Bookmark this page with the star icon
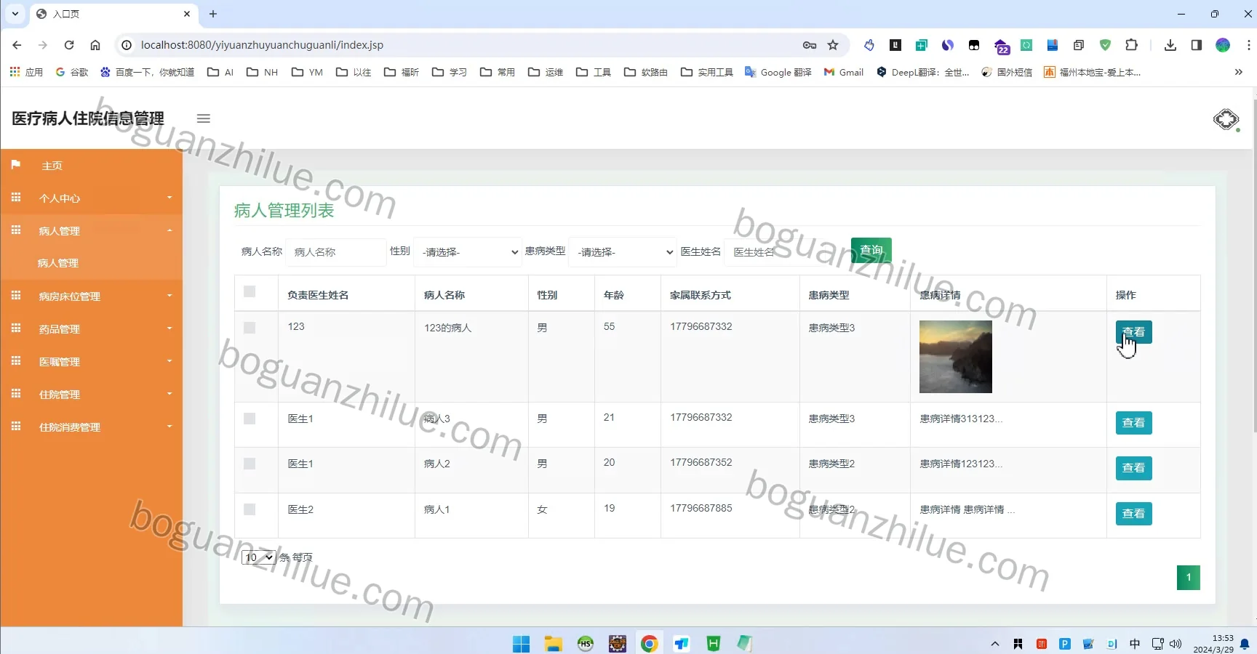 (x=833, y=45)
